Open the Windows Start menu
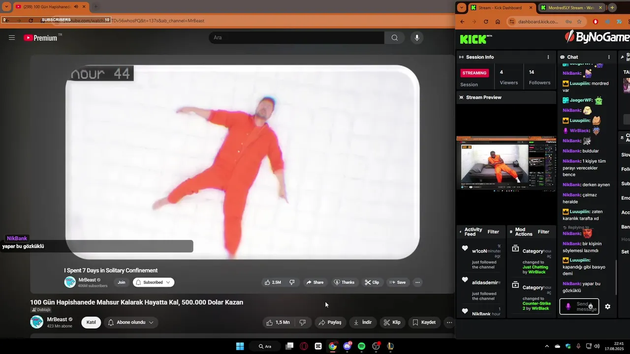 point(240,346)
